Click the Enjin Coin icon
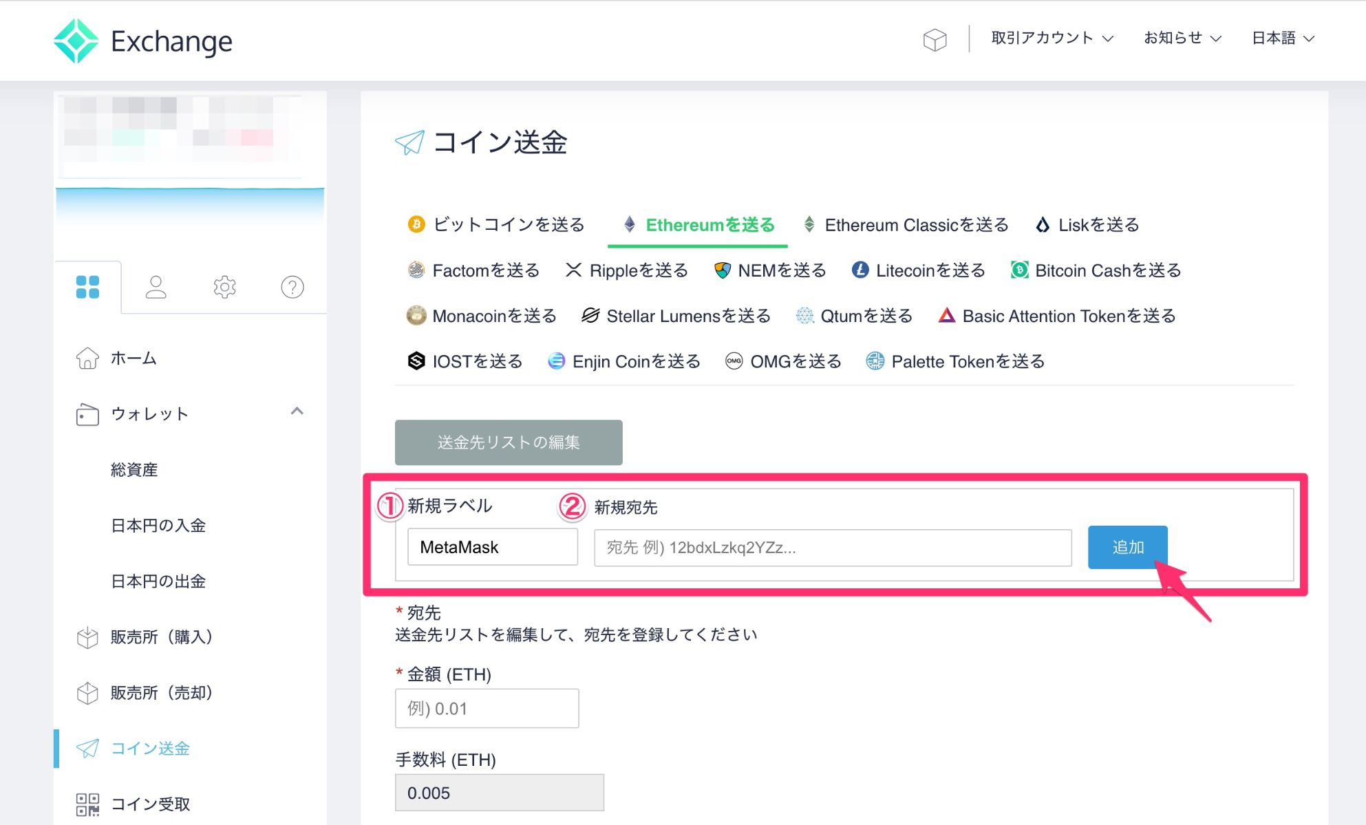This screenshot has width=1366, height=825. point(556,361)
